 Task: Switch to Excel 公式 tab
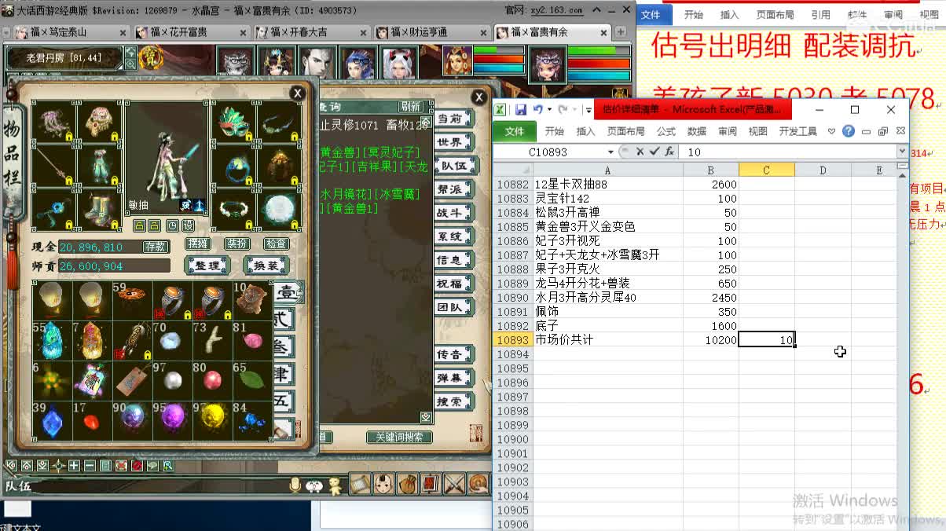(x=666, y=131)
